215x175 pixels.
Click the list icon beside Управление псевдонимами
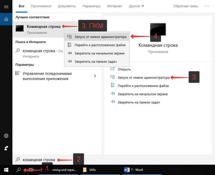pyautogui.click(x=17, y=73)
